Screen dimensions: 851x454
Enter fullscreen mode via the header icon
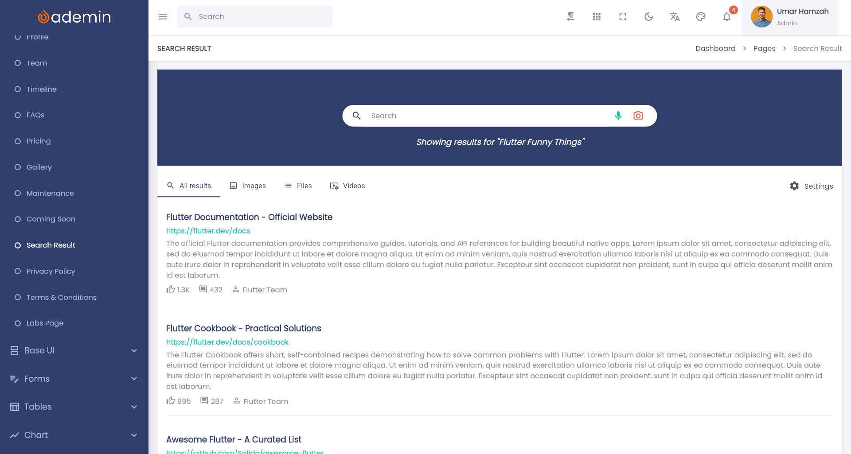coord(623,17)
